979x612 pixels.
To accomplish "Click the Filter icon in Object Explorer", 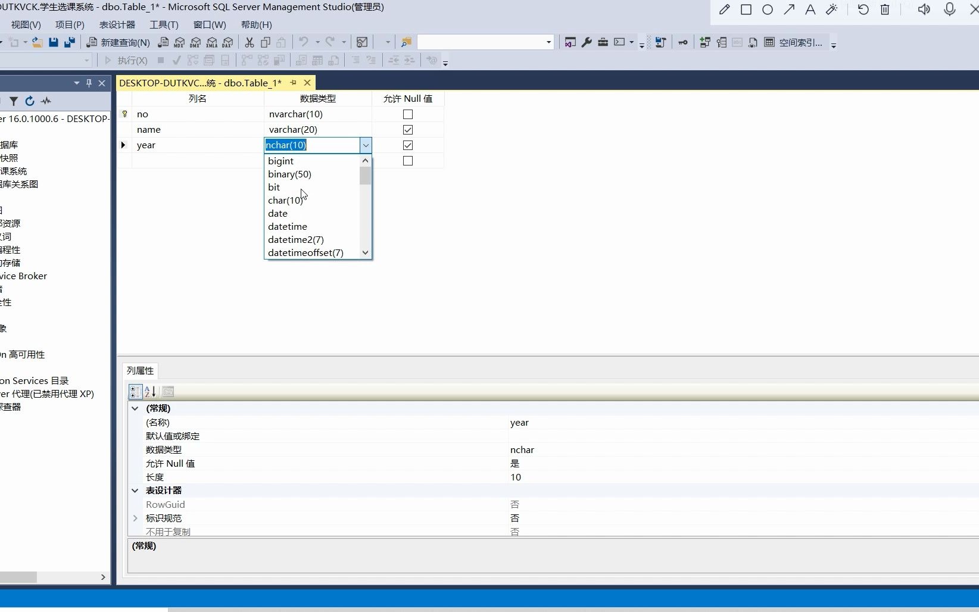I will pos(14,101).
